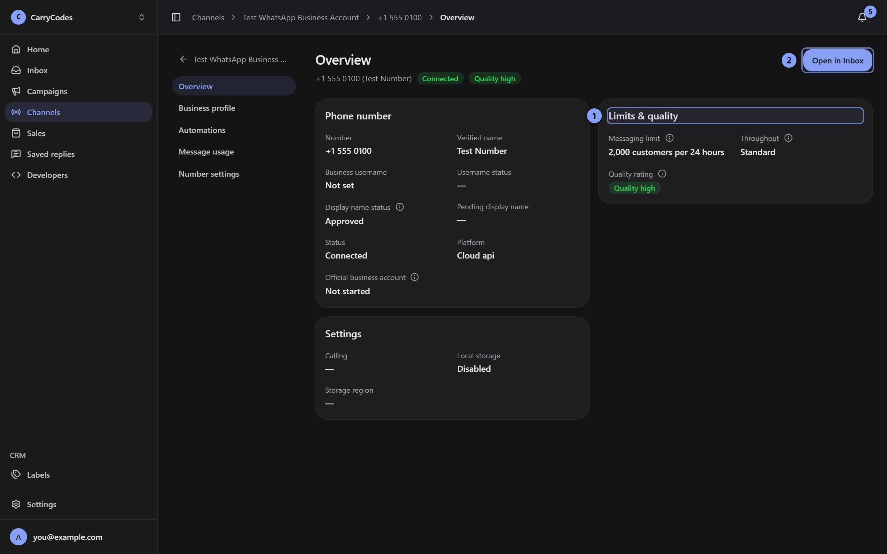Click the Not set business username value
887x554 pixels.
[x=339, y=185]
